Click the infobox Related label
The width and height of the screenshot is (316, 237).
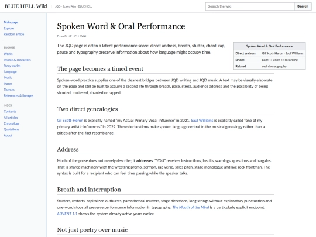[241, 66]
